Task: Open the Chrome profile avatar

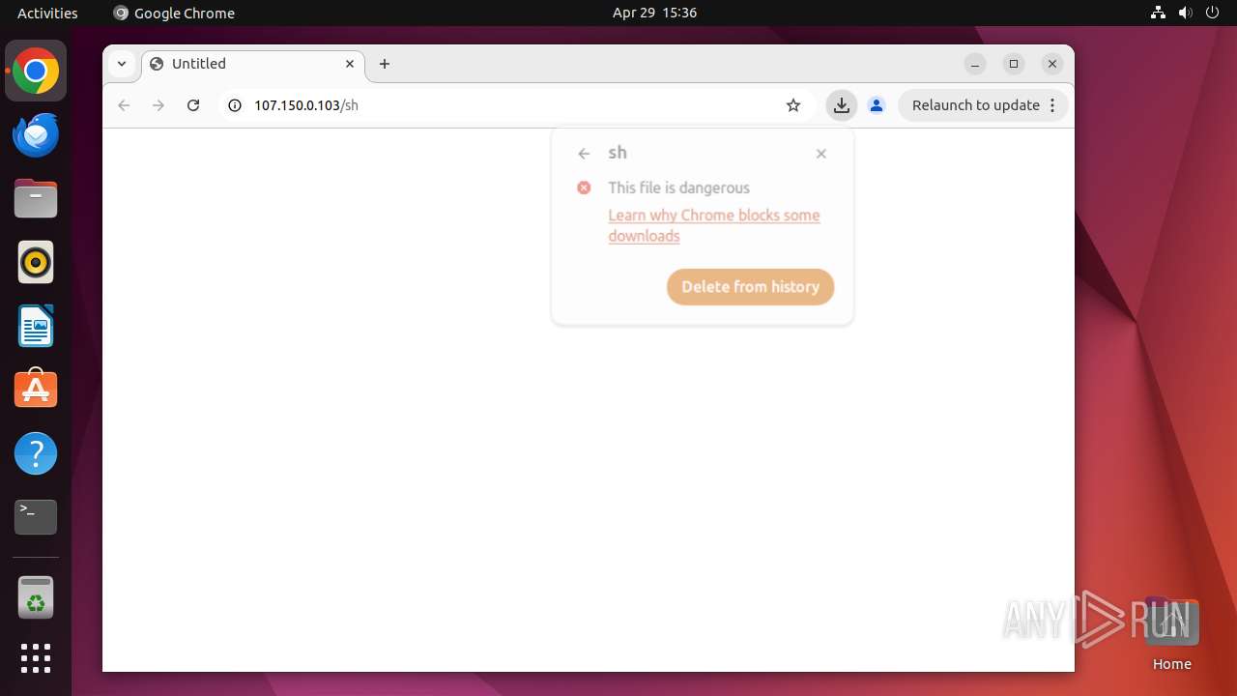Action: point(877,105)
